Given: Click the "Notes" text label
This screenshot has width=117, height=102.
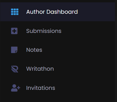Looking at the screenshot, I should [x=34, y=50].
